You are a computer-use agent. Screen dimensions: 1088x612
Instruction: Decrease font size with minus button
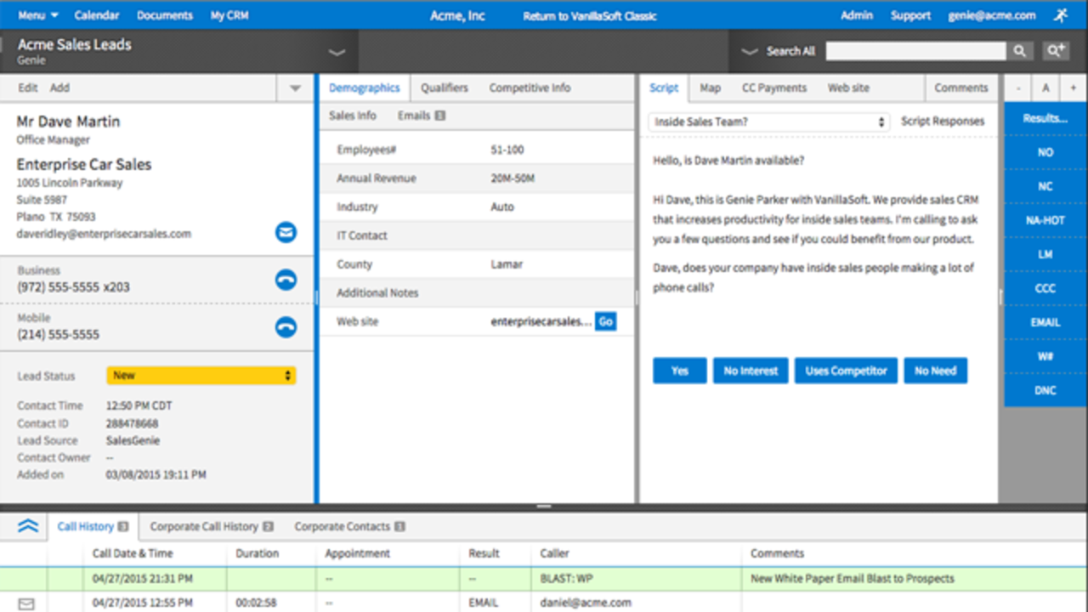click(1017, 88)
